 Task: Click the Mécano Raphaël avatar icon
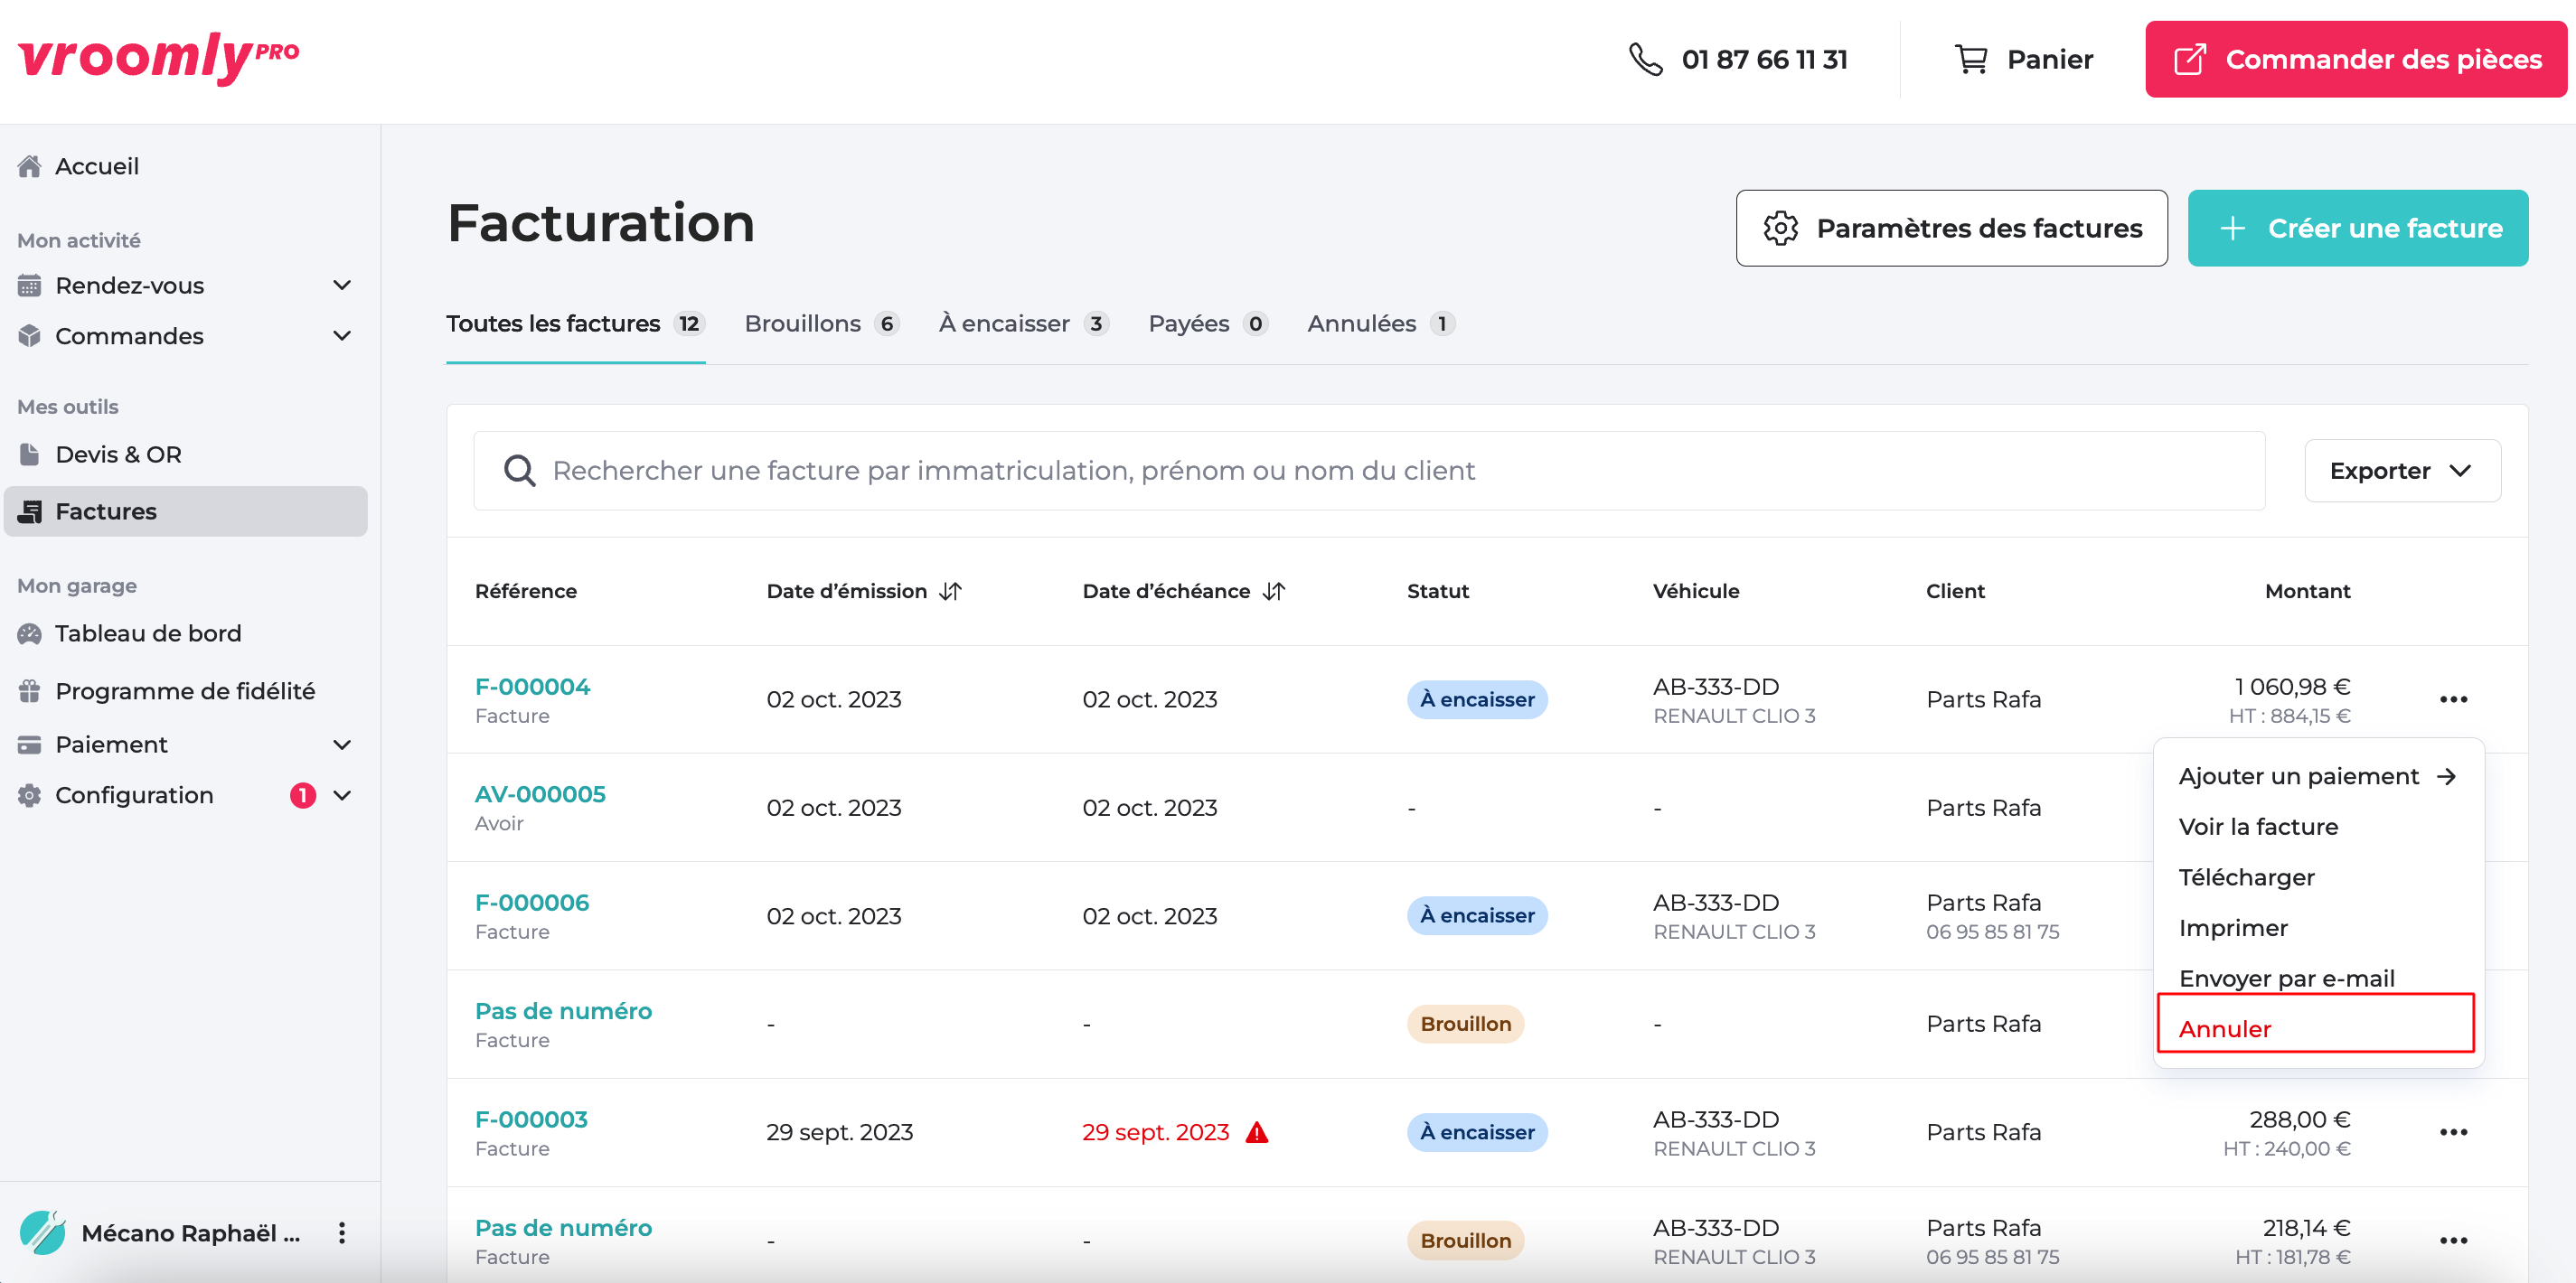43,1232
